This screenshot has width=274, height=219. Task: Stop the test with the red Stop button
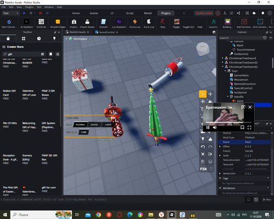tap(41, 13)
